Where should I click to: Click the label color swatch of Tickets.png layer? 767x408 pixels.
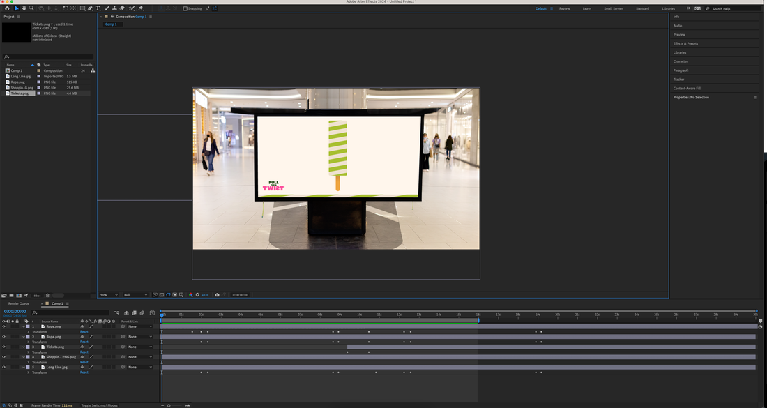27,347
